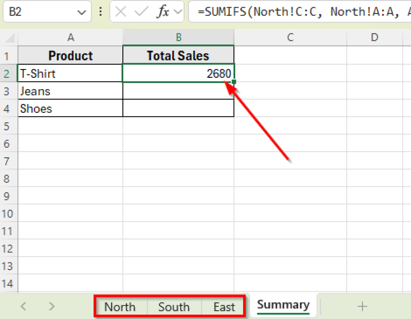Select row 3 header

pos(9,91)
